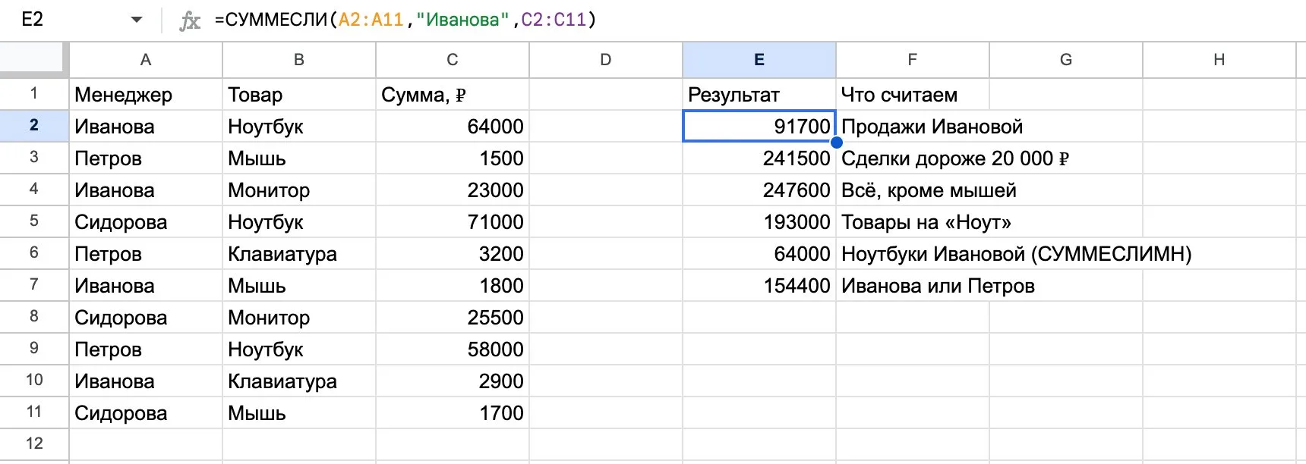Select column F header

point(913,60)
